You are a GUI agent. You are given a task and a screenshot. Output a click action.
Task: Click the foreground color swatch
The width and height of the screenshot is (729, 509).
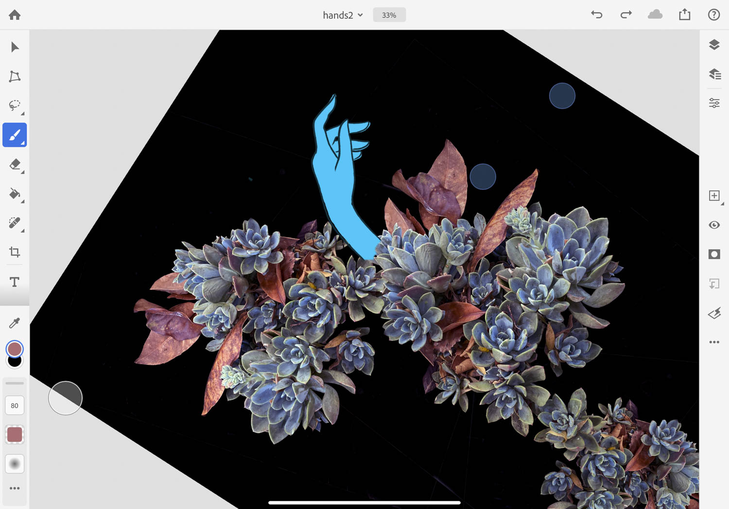click(15, 348)
